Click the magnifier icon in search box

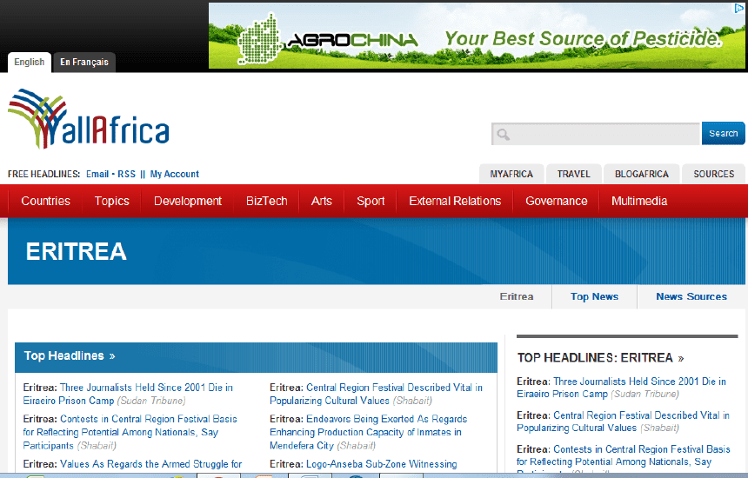coord(503,135)
